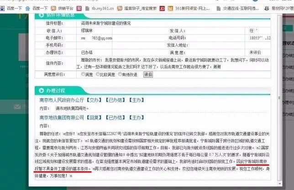Screen dimensions: 294x190
Task: Click the recipient name 缪瑞林
Action: (x=87, y=31)
